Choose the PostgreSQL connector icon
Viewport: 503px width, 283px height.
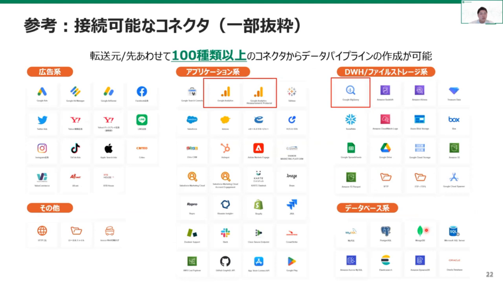385,230
